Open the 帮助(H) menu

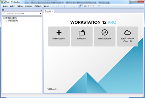46,6
